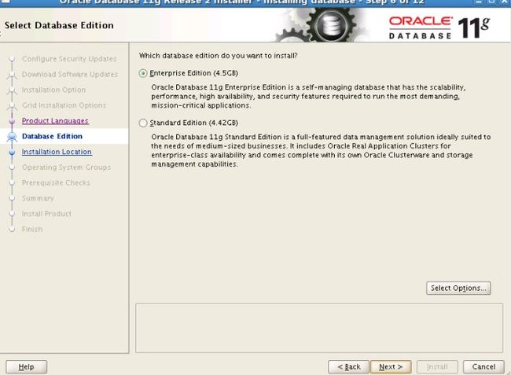Screen dimensions: 511x375
Task: Click the Install Product step label
Action: point(46,214)
